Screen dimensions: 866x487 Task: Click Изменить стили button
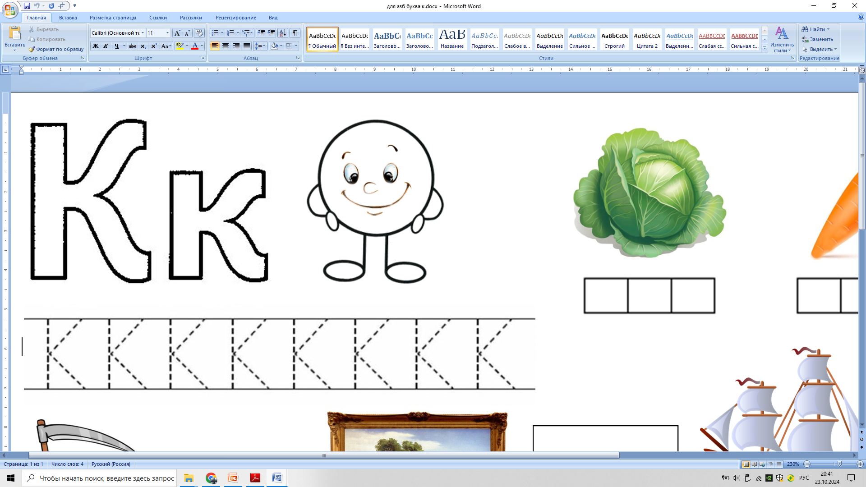click(782, 39)
